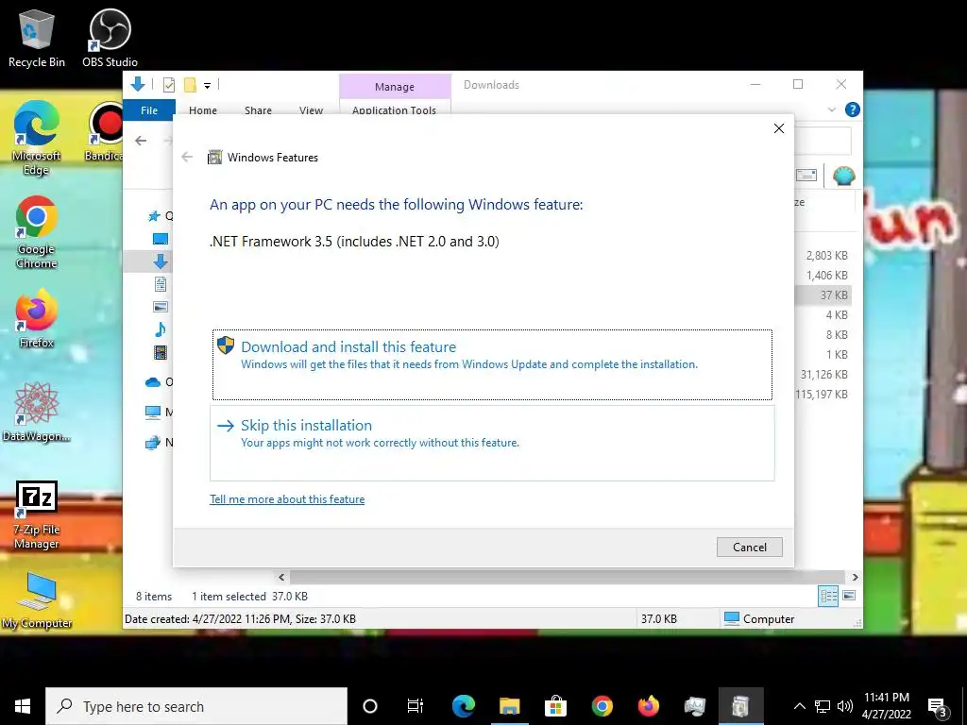Viewport: 967px width, 725px height.
Task: Switch to Large icons view in Explorer
Action: (849, 596)
